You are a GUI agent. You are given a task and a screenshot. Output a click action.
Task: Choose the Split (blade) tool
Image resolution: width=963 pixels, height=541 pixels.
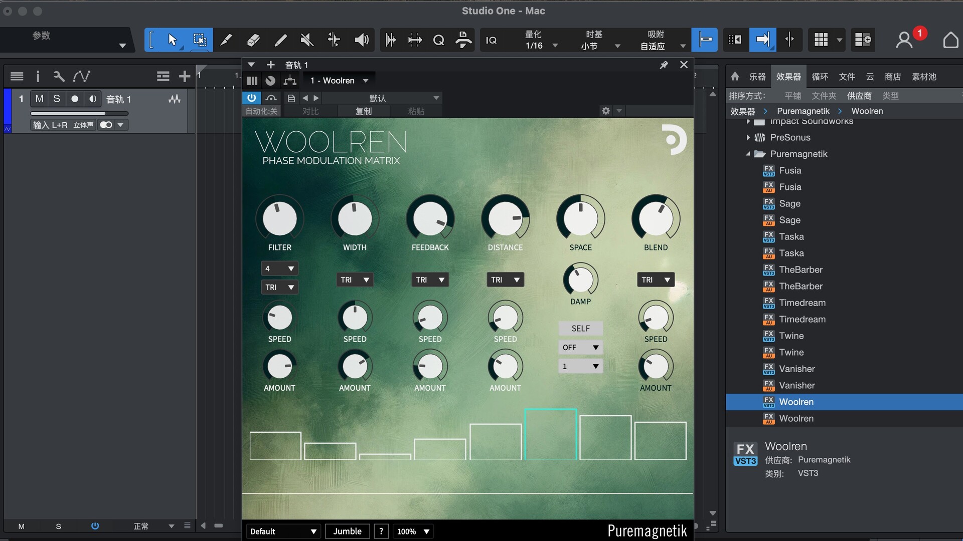(226, 40)
